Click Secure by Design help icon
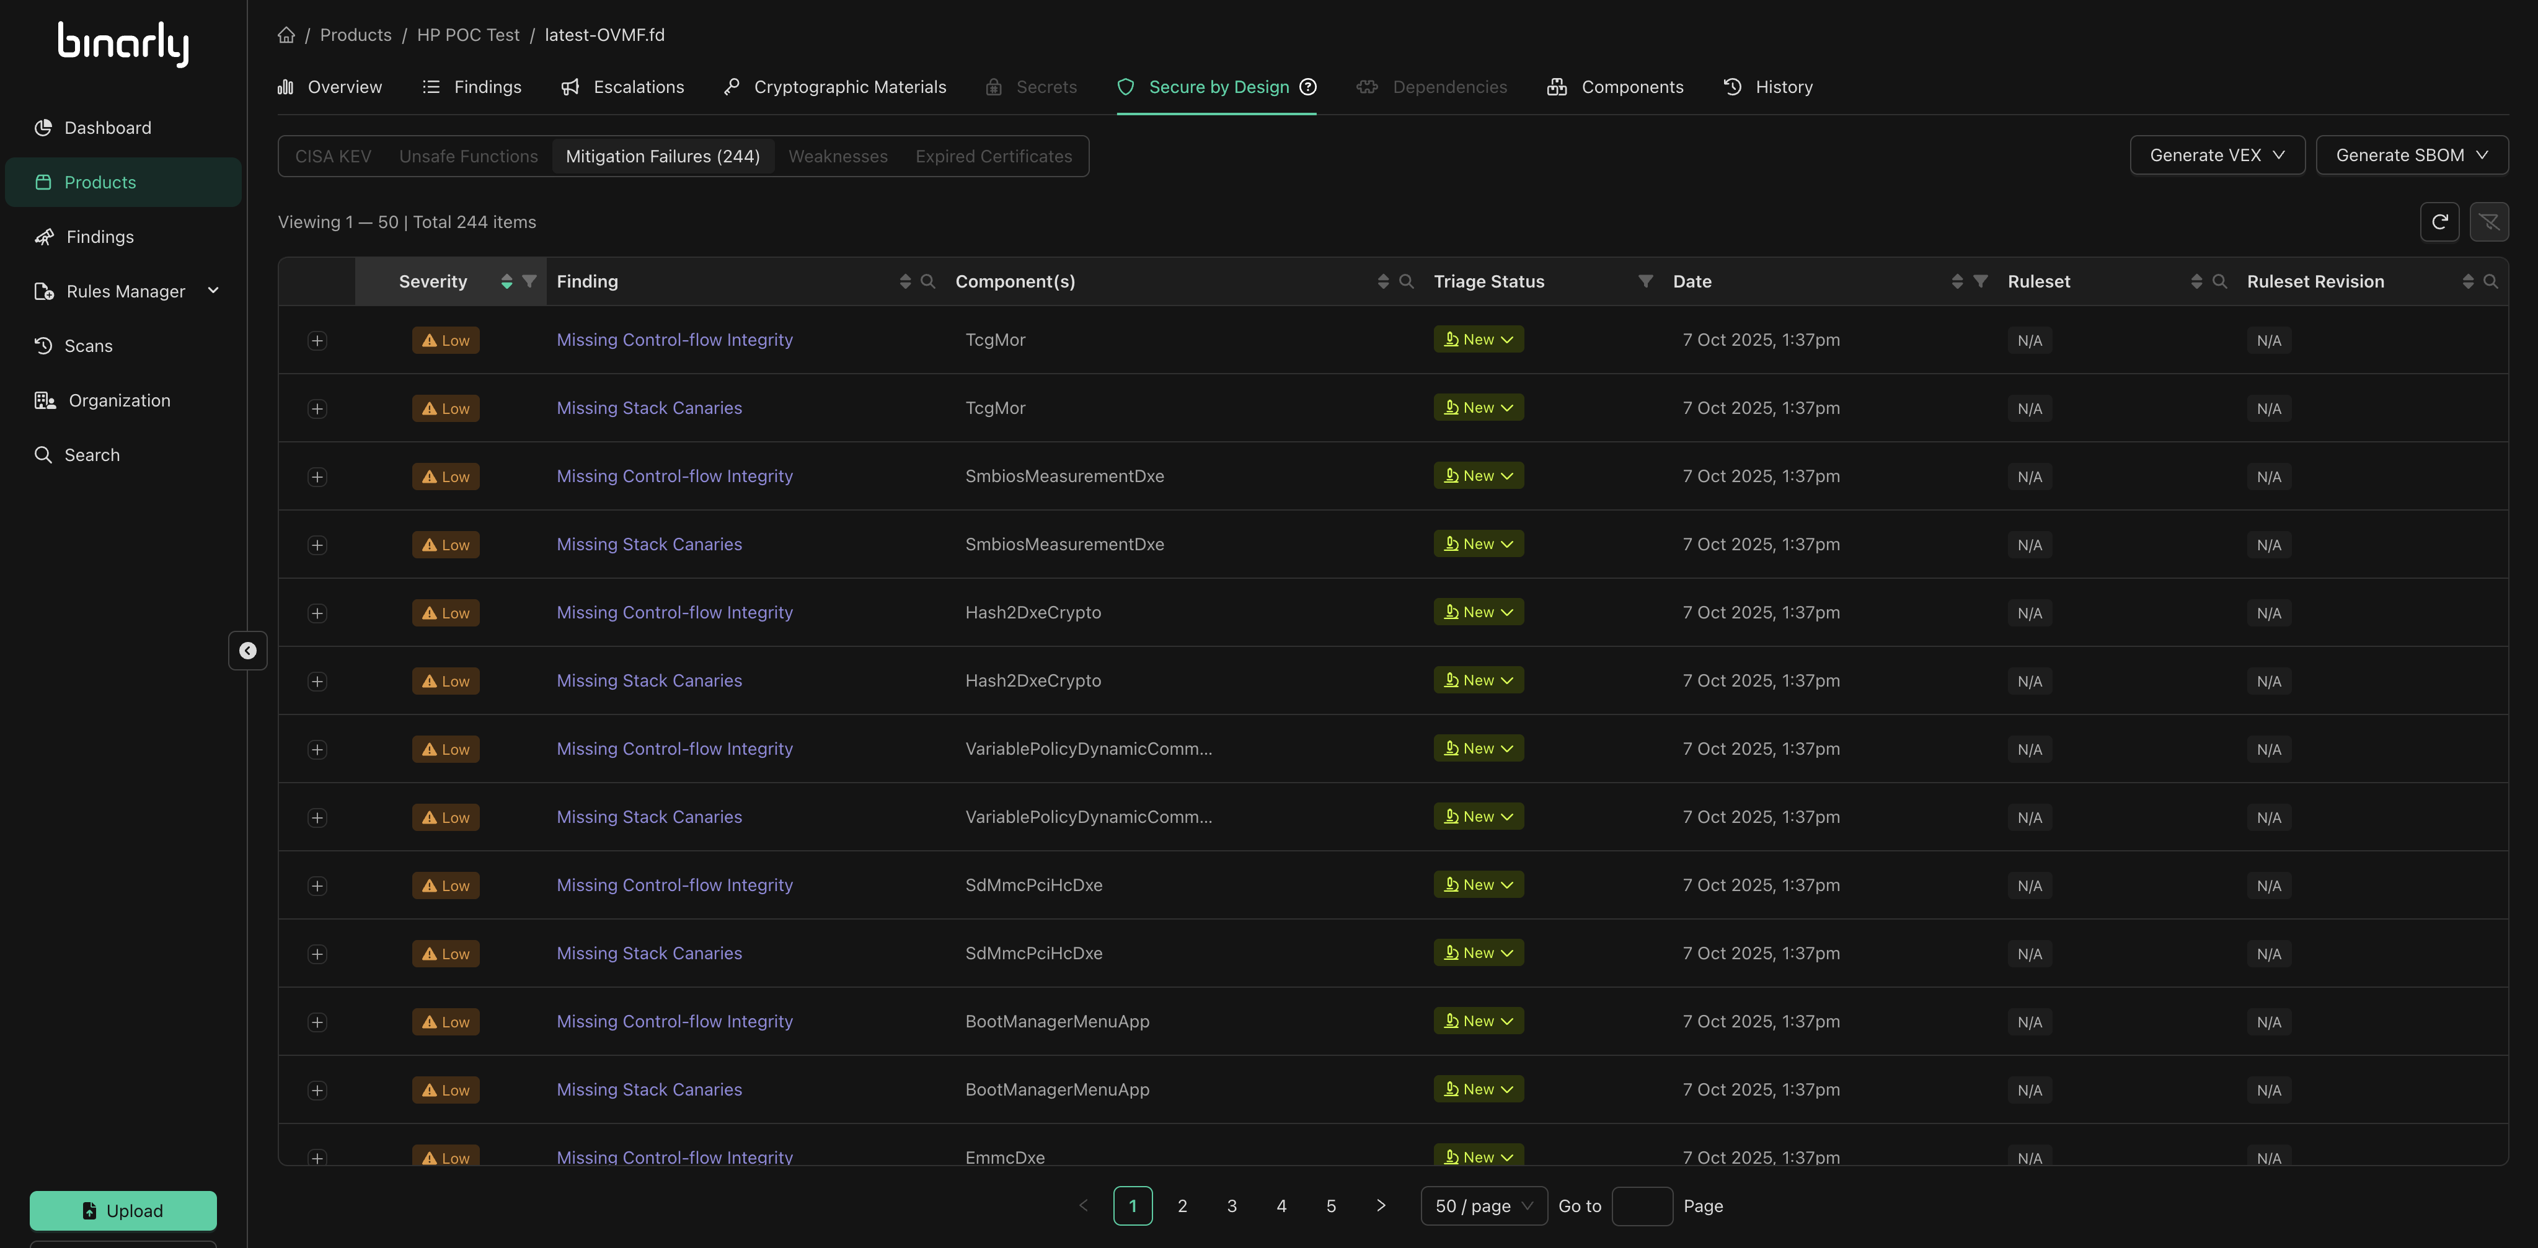 [1309, 87]
